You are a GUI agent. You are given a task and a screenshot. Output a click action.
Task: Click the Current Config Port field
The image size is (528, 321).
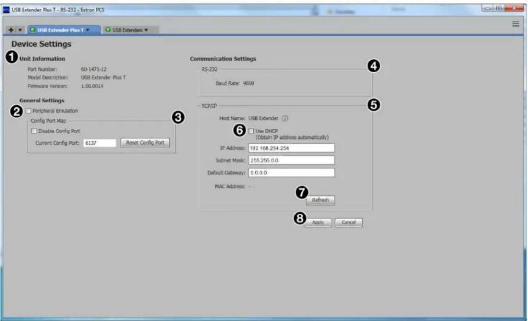pyautogui.click(x=100, y=143)
